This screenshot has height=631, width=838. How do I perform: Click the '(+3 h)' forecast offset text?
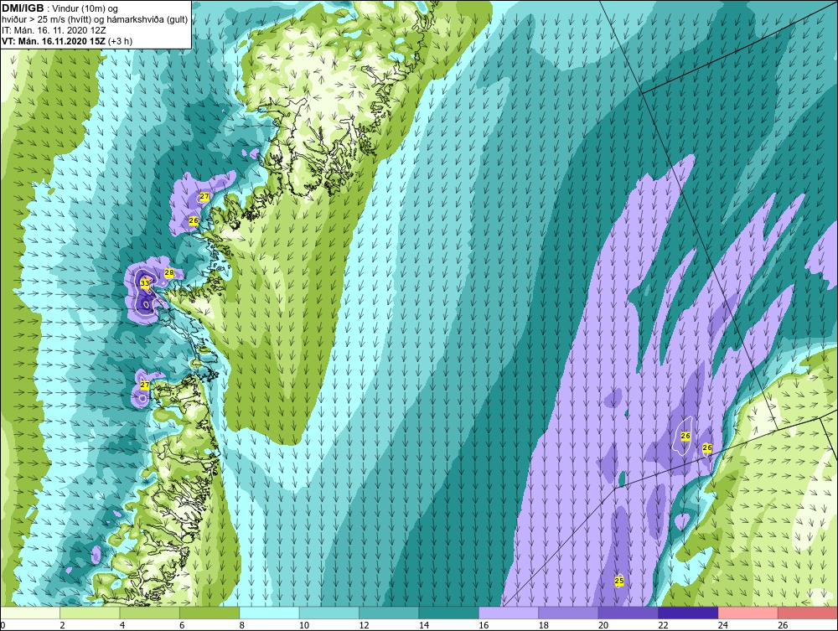pos(120,41)
